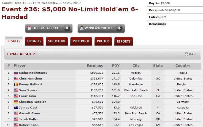
Task: Click the download arrow on Winner's Photo
Action: coord(119,28)
